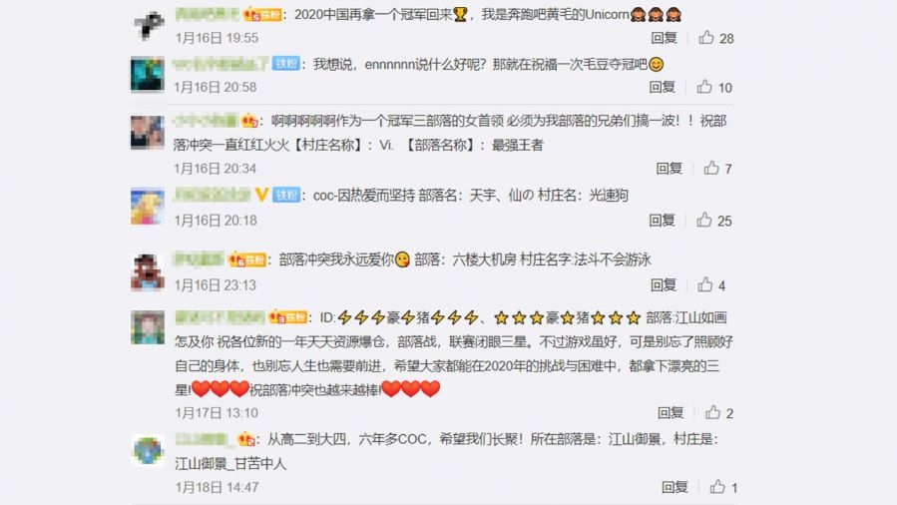
Task: Like the comment posted 1月16日 23:13
Action: click(x=705, y=284)
